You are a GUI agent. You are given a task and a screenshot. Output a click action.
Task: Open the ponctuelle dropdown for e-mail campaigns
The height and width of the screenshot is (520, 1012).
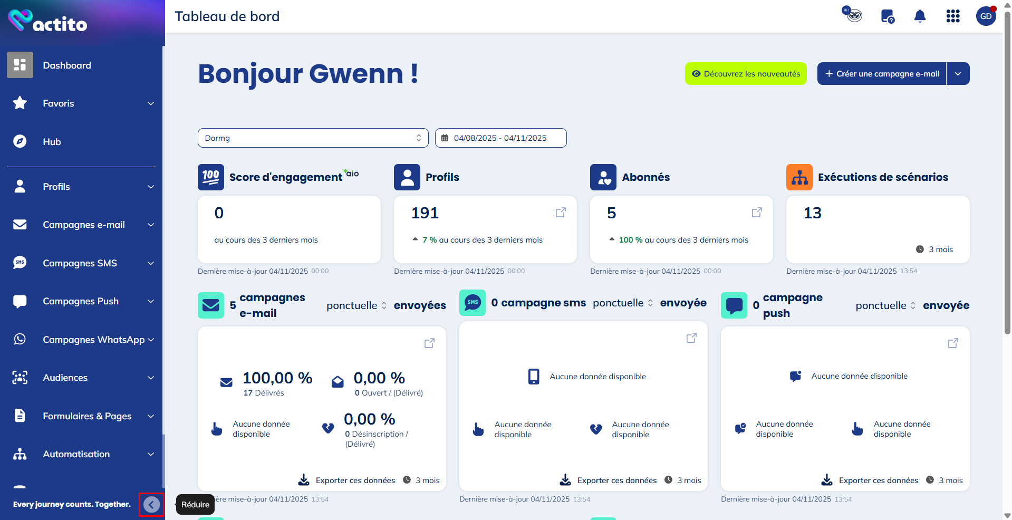tap(356, 305)
